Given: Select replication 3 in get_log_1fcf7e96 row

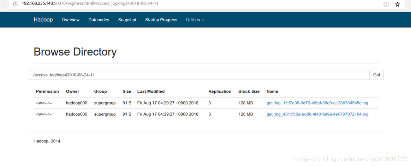Looking at the screenshot, I should tap(210, 103).
